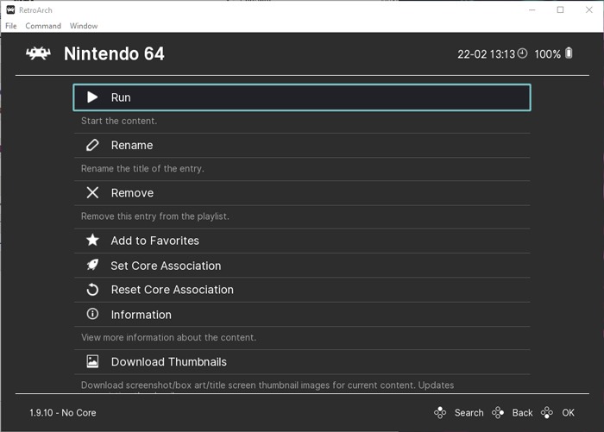
Task: Choose the Rename entry
Action: [x=302, y=145]
